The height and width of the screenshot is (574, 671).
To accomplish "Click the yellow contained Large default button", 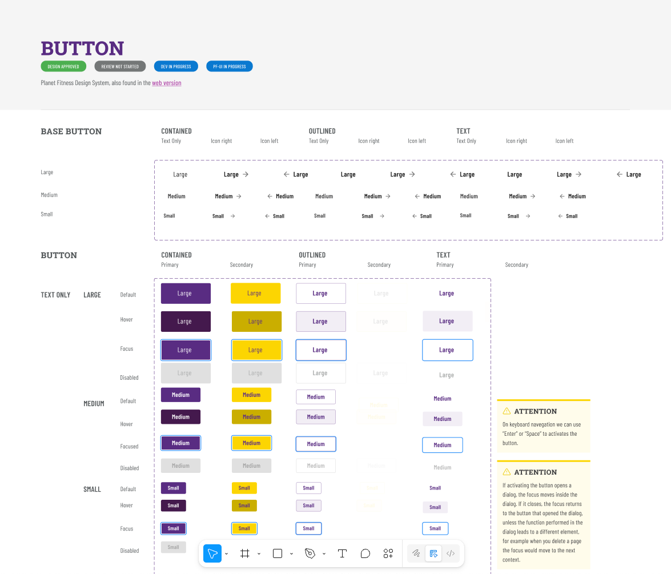I will 255,293.
